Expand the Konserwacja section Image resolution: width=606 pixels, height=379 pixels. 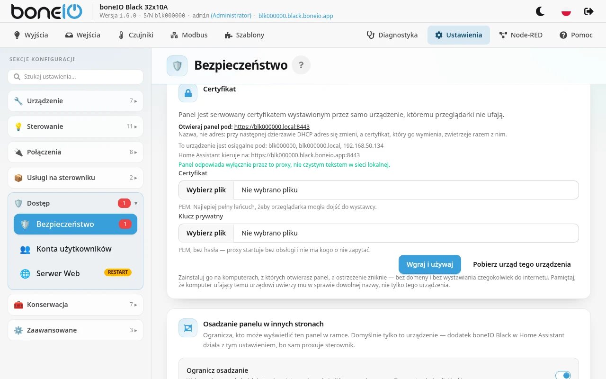(75, 305)
